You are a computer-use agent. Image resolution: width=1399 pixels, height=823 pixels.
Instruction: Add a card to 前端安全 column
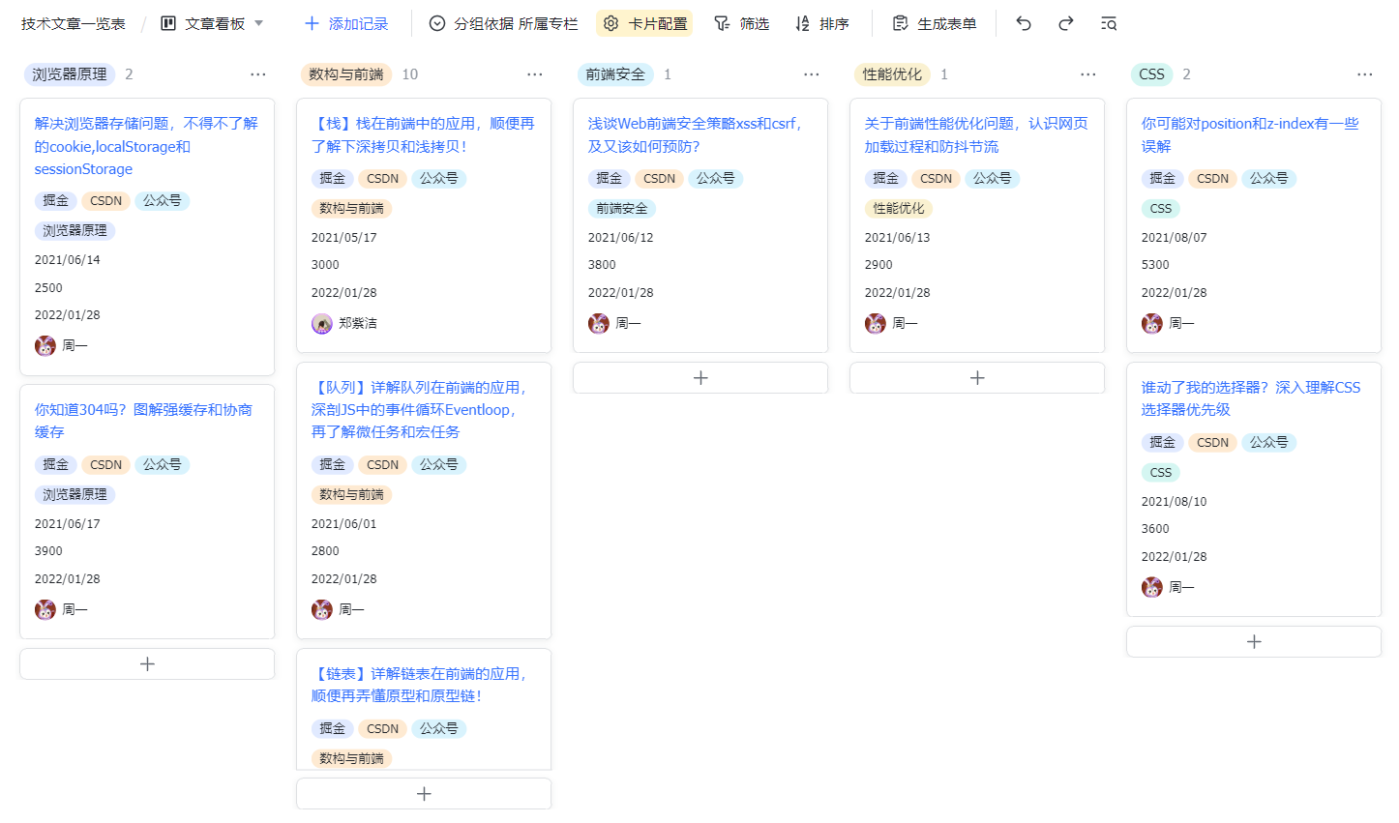click(700, 378)
